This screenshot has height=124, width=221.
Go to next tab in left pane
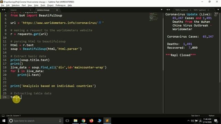(x=4, y=10)
